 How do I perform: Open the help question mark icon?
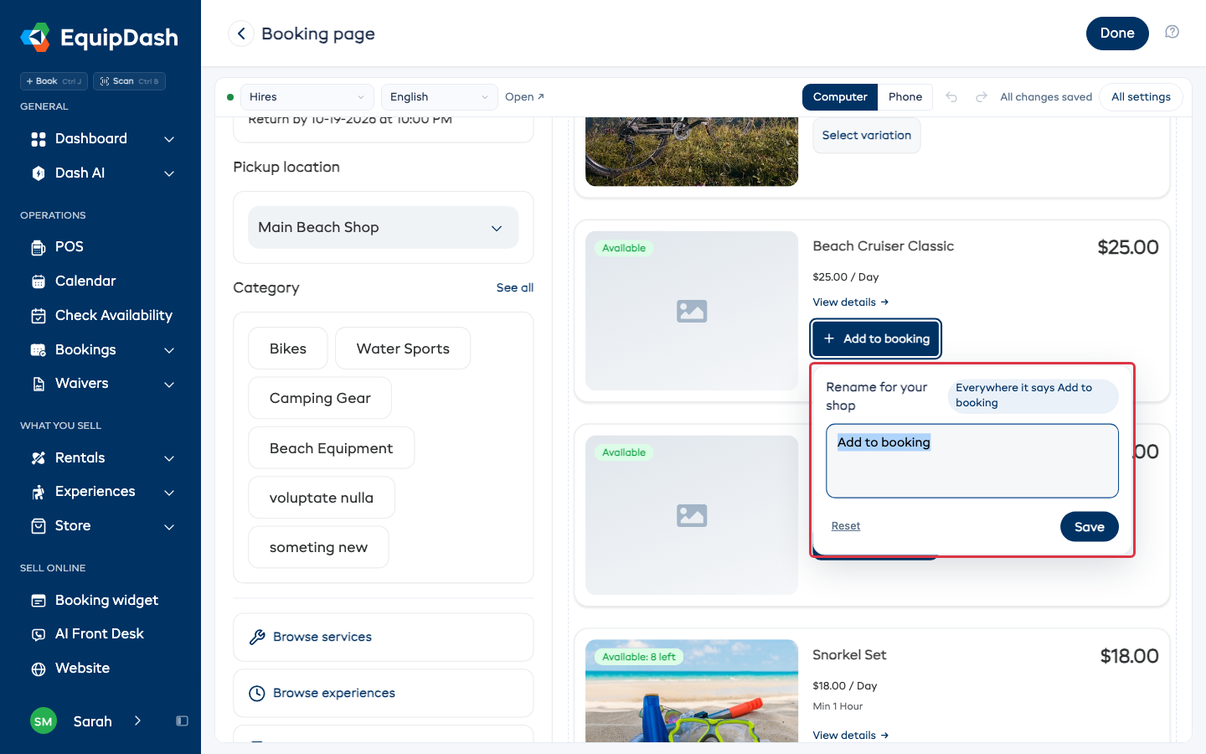1172,32
